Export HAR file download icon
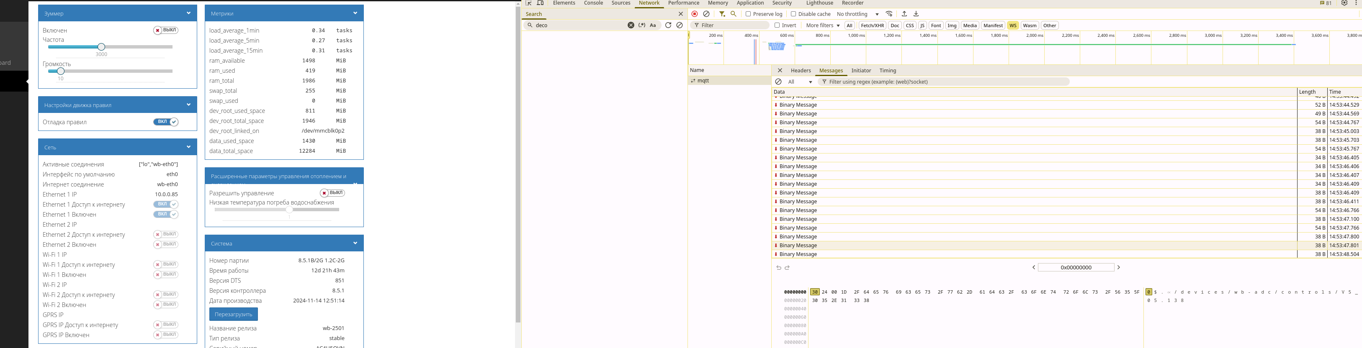The width and height of the screenshot is (1362, 348). pyautogui.click(x=916, y=14)
